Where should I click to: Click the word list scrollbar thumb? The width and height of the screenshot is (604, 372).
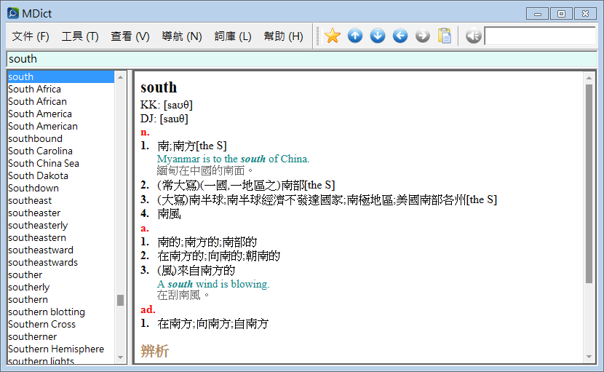[x=120, y=300]
